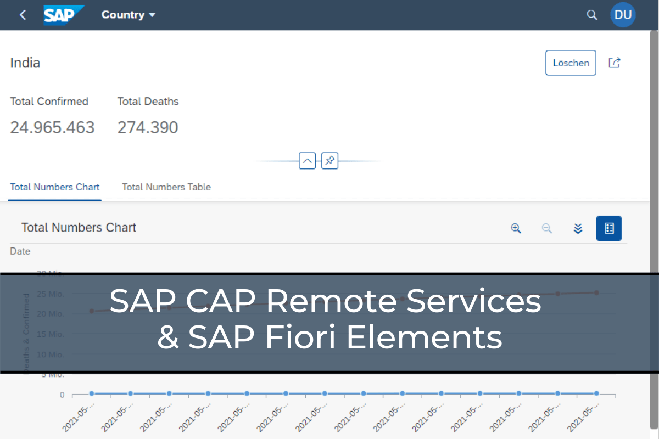Toggle between zoomed chart states using magnifier icons
This screenshot has width=659, height=439.
point(516,228)
